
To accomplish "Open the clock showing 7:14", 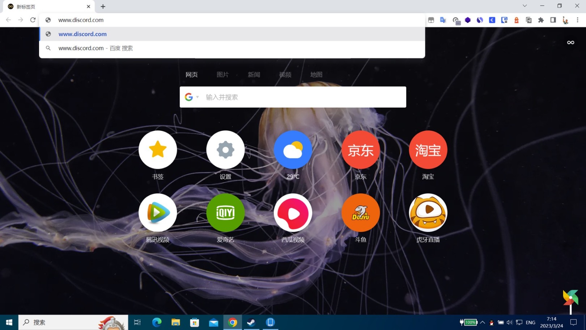I will (552, 322).
